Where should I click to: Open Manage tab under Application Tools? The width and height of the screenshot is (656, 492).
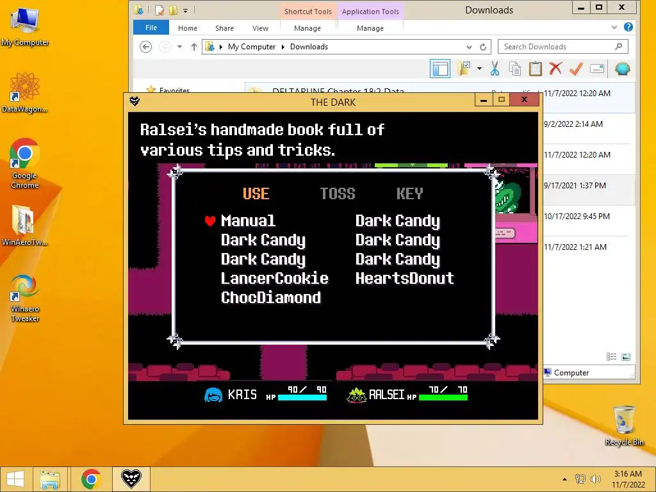[x=370, y=28]
